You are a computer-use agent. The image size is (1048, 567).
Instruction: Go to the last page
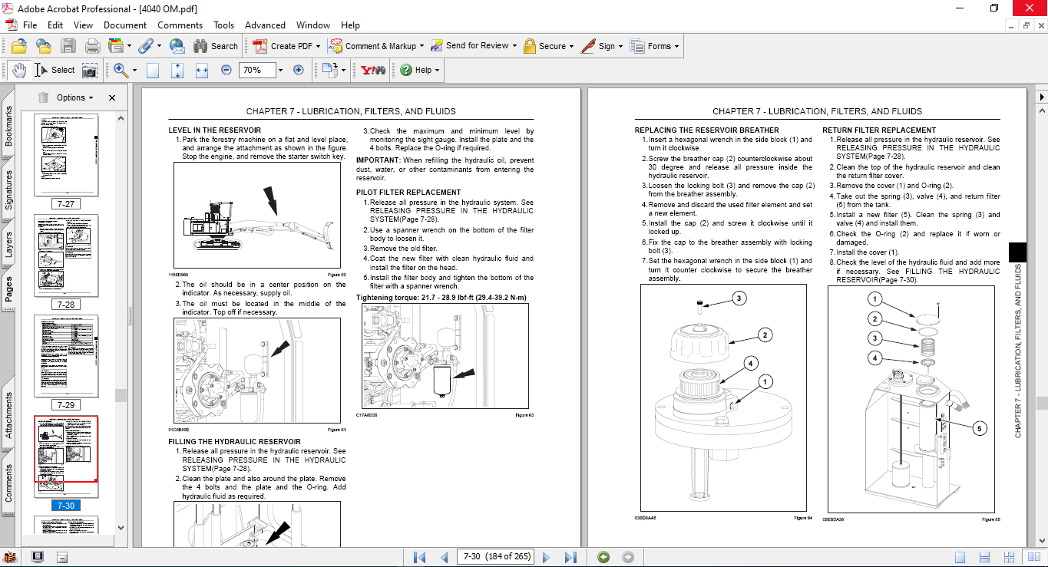(570, 557)
